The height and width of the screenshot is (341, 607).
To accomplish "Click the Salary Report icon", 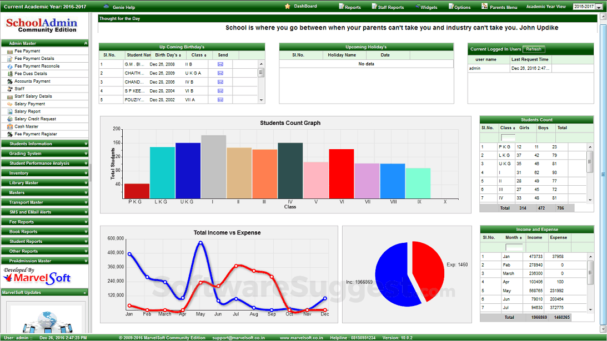I will tap(10, 111).
